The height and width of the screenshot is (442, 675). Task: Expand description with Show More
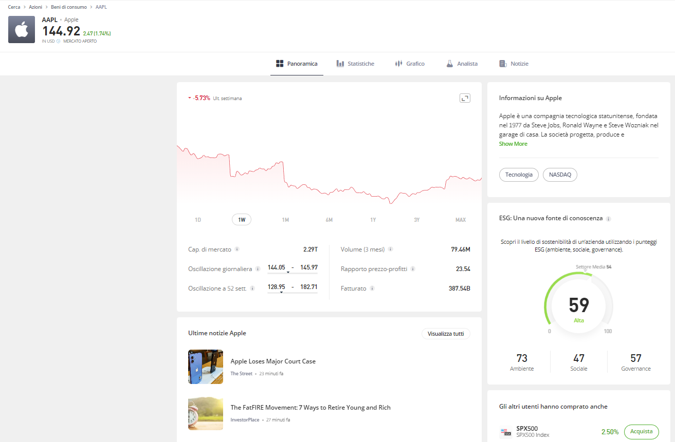[x=513, y=144]
